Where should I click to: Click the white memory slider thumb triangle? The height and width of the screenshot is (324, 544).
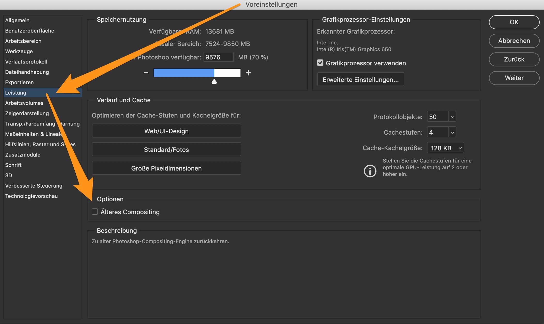pos(214,82)
